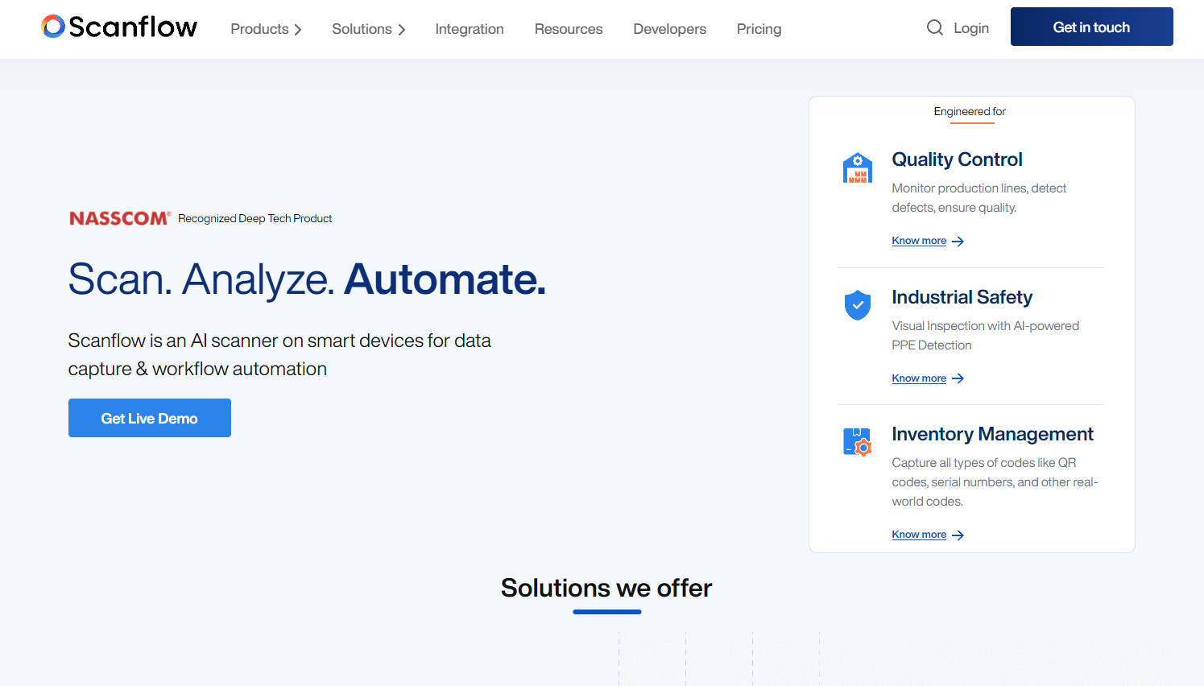The image size is (1204, 686).
Task: Click arrow next to Inventory Management Know more
Action: point(958,535)
